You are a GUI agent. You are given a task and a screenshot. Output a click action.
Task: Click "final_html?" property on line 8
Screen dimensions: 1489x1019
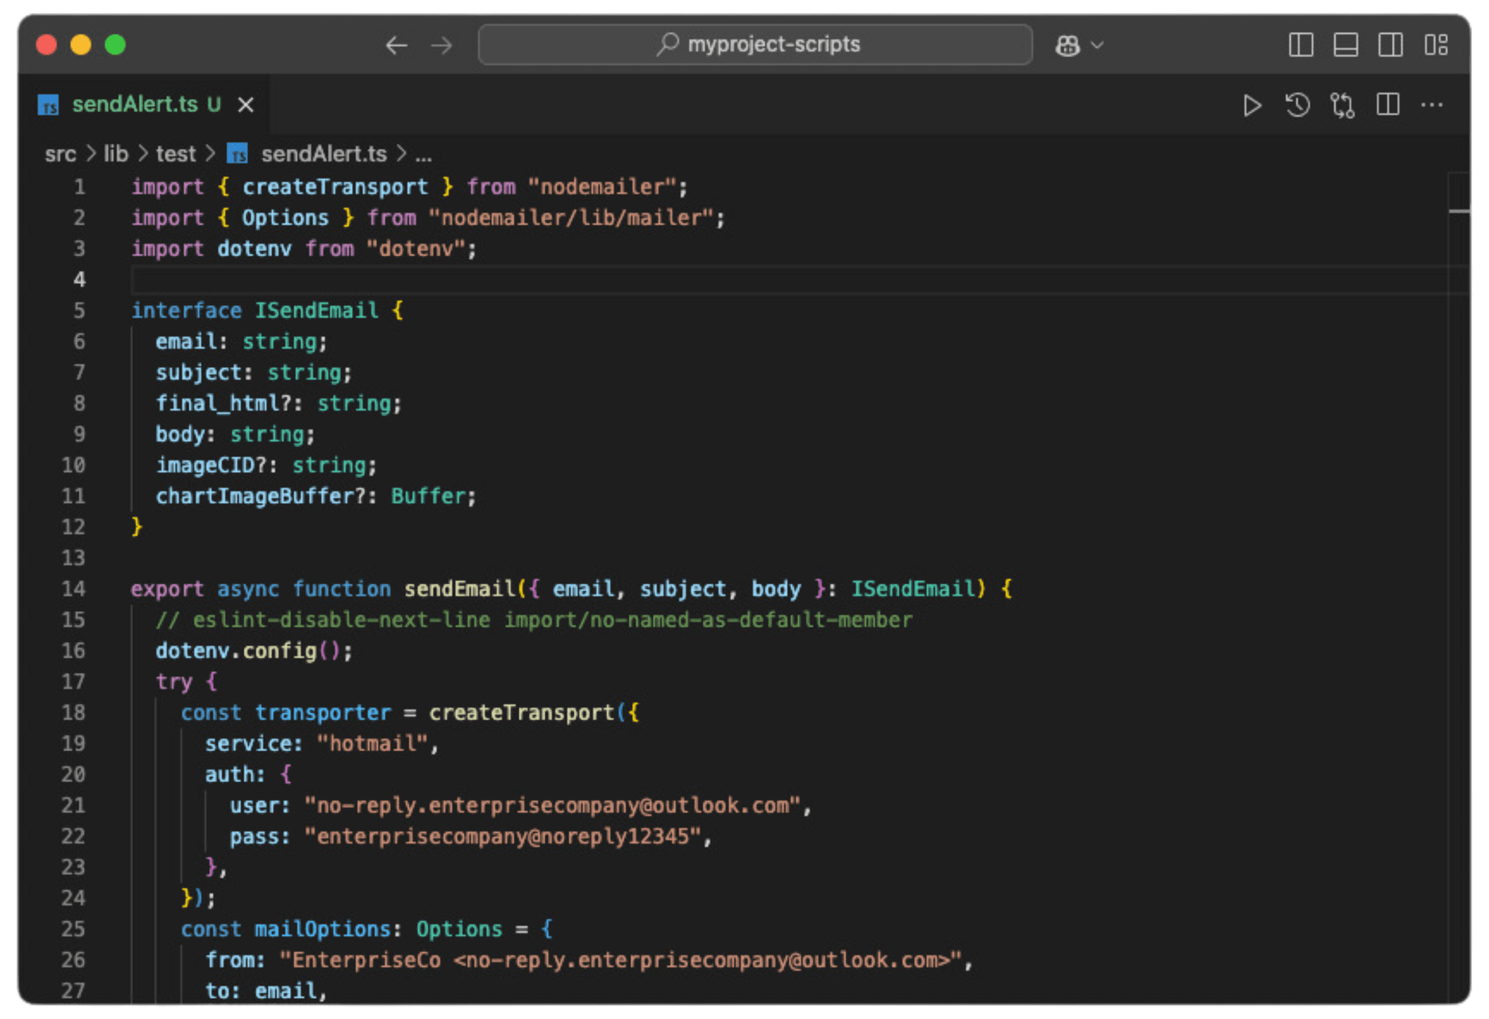pyautogui.click(x=223, y=403)
